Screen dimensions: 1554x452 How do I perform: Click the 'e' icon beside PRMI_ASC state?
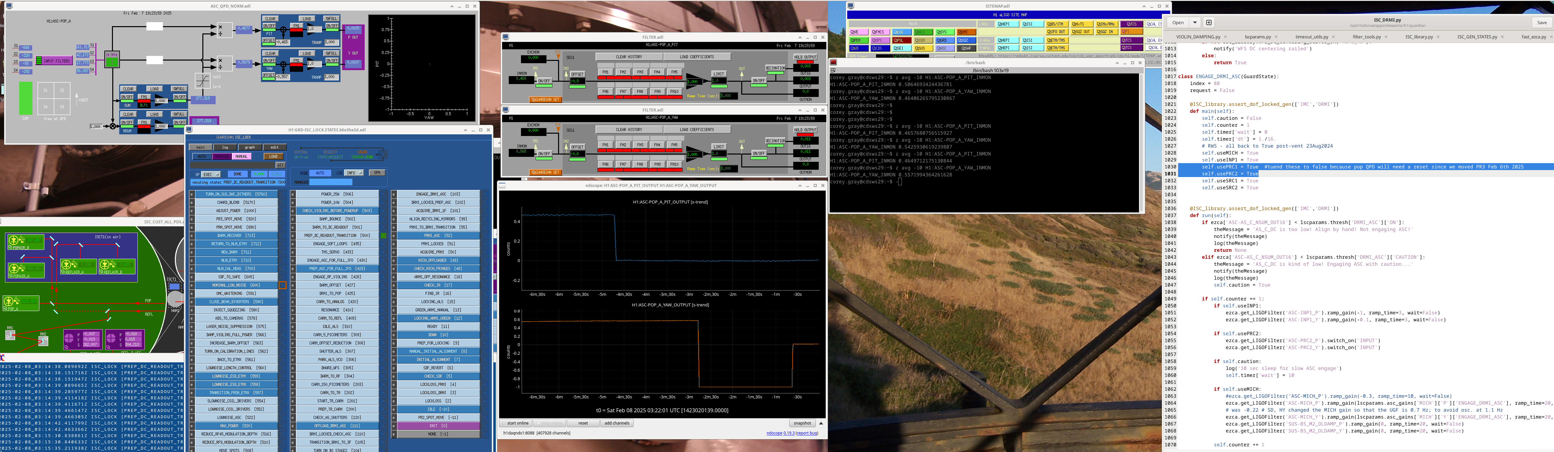(394, 236)
